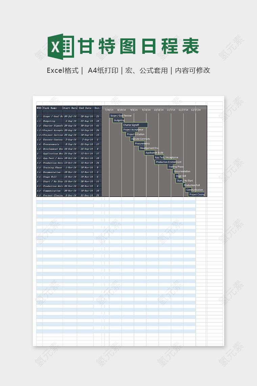Click the Execute Contracts Gantt bar
The image size is (257, 386).
pos(132,139)
